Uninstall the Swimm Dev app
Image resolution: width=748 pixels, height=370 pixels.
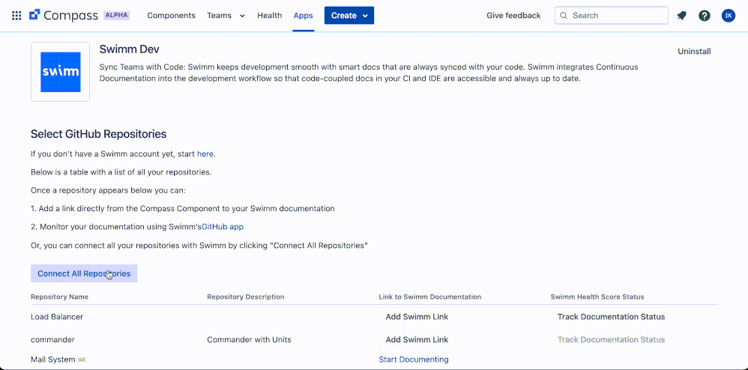(694, 52)
